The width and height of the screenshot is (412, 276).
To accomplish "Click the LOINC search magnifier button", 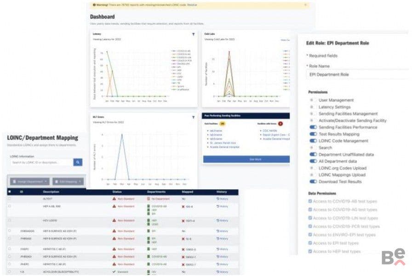I will 78,162.
